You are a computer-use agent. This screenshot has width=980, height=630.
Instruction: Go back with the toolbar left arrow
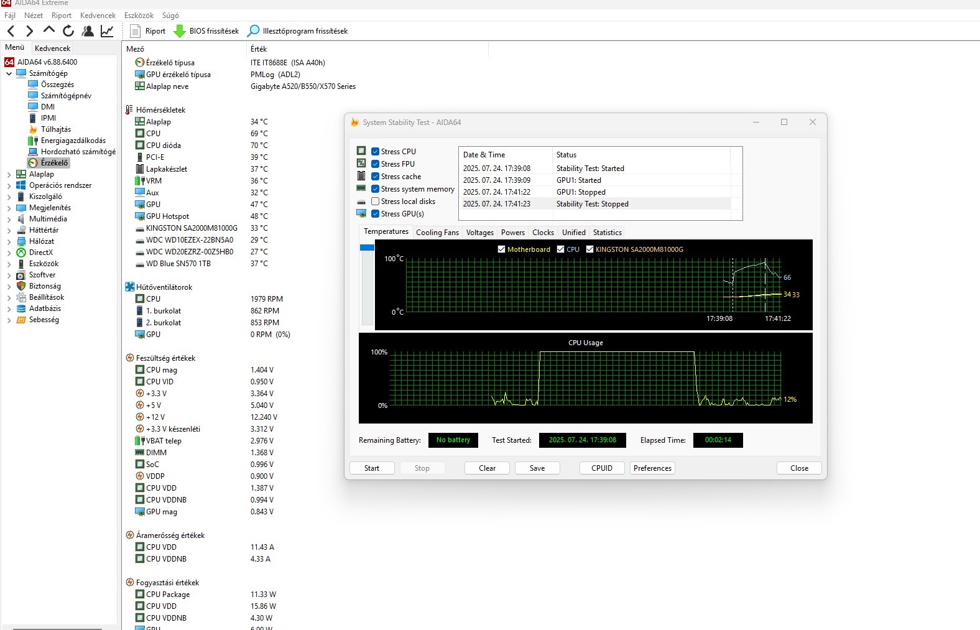[11, 31]
